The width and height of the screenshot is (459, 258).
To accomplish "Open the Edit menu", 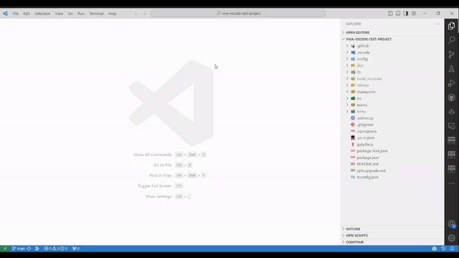I will click(26, 13).
